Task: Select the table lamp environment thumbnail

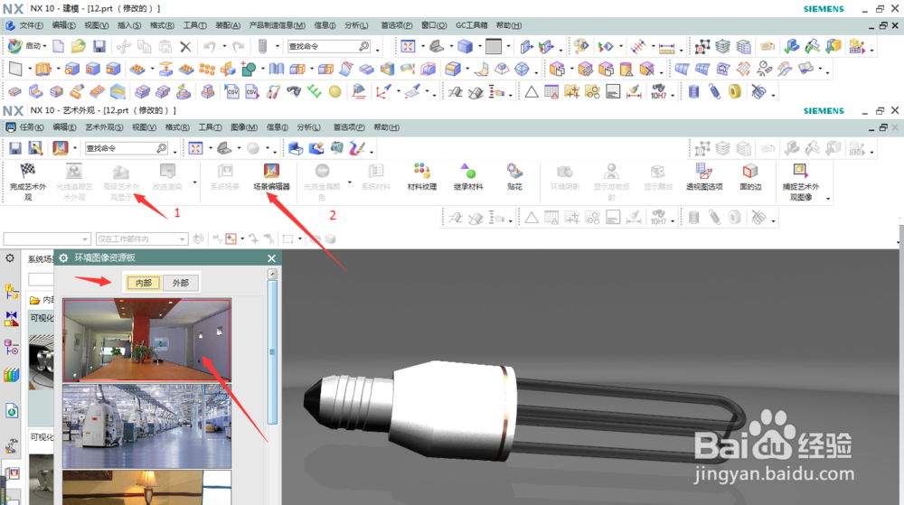Action: 147,488
